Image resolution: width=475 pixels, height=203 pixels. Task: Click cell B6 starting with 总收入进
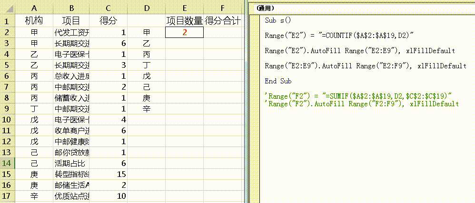pyautogui.click(x=71, y=76)
